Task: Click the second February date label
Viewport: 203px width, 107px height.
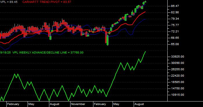Action: (100, 104)
